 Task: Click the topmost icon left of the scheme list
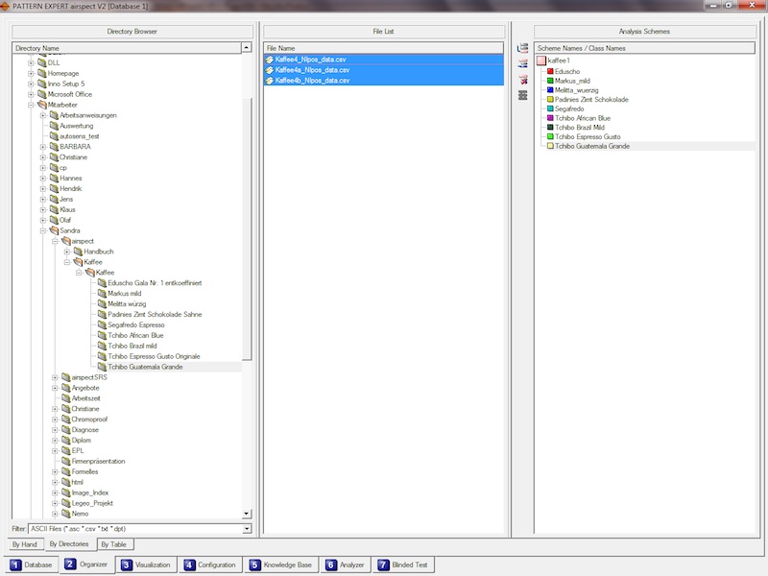tap(523, 48)
